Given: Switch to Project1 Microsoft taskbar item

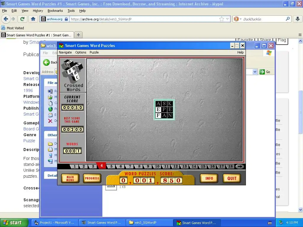Looking at the screenshot, I should tap(54, 223).
